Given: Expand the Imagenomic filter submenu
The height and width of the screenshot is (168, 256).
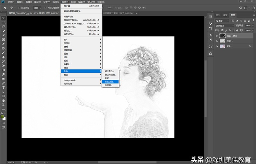Looking at the screenshot, I should coord(81,80).
